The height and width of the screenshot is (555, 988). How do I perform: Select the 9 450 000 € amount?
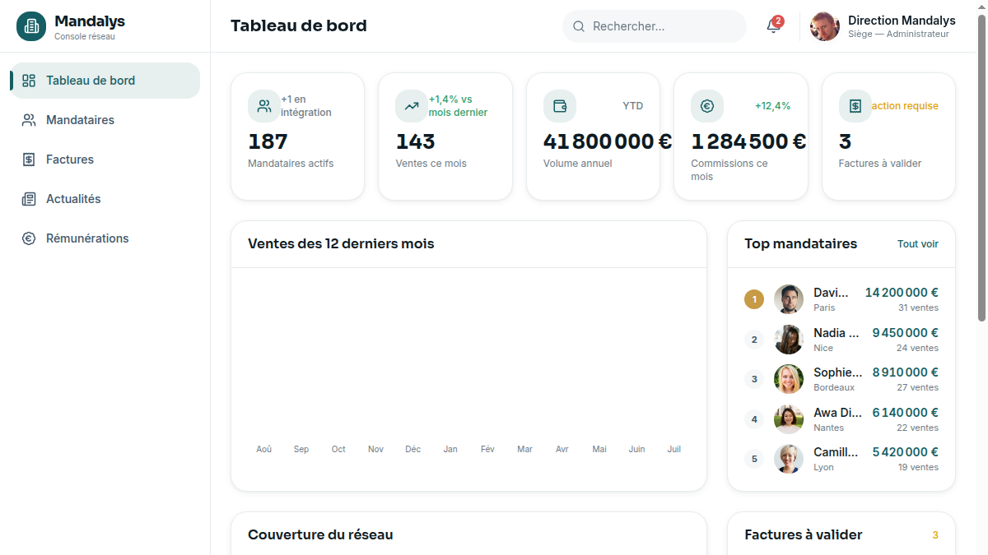[906, 333]
